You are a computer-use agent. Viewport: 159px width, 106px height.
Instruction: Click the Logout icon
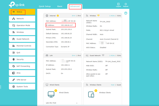118,4
